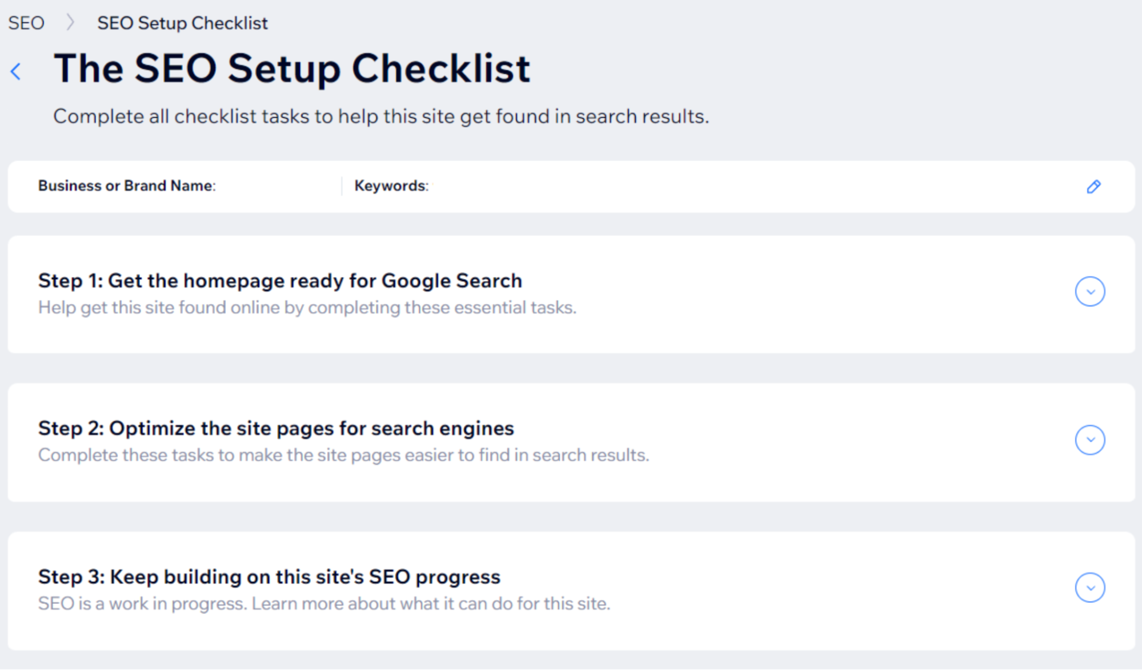Expand Step 3 chevron circle

[1089, 587]
